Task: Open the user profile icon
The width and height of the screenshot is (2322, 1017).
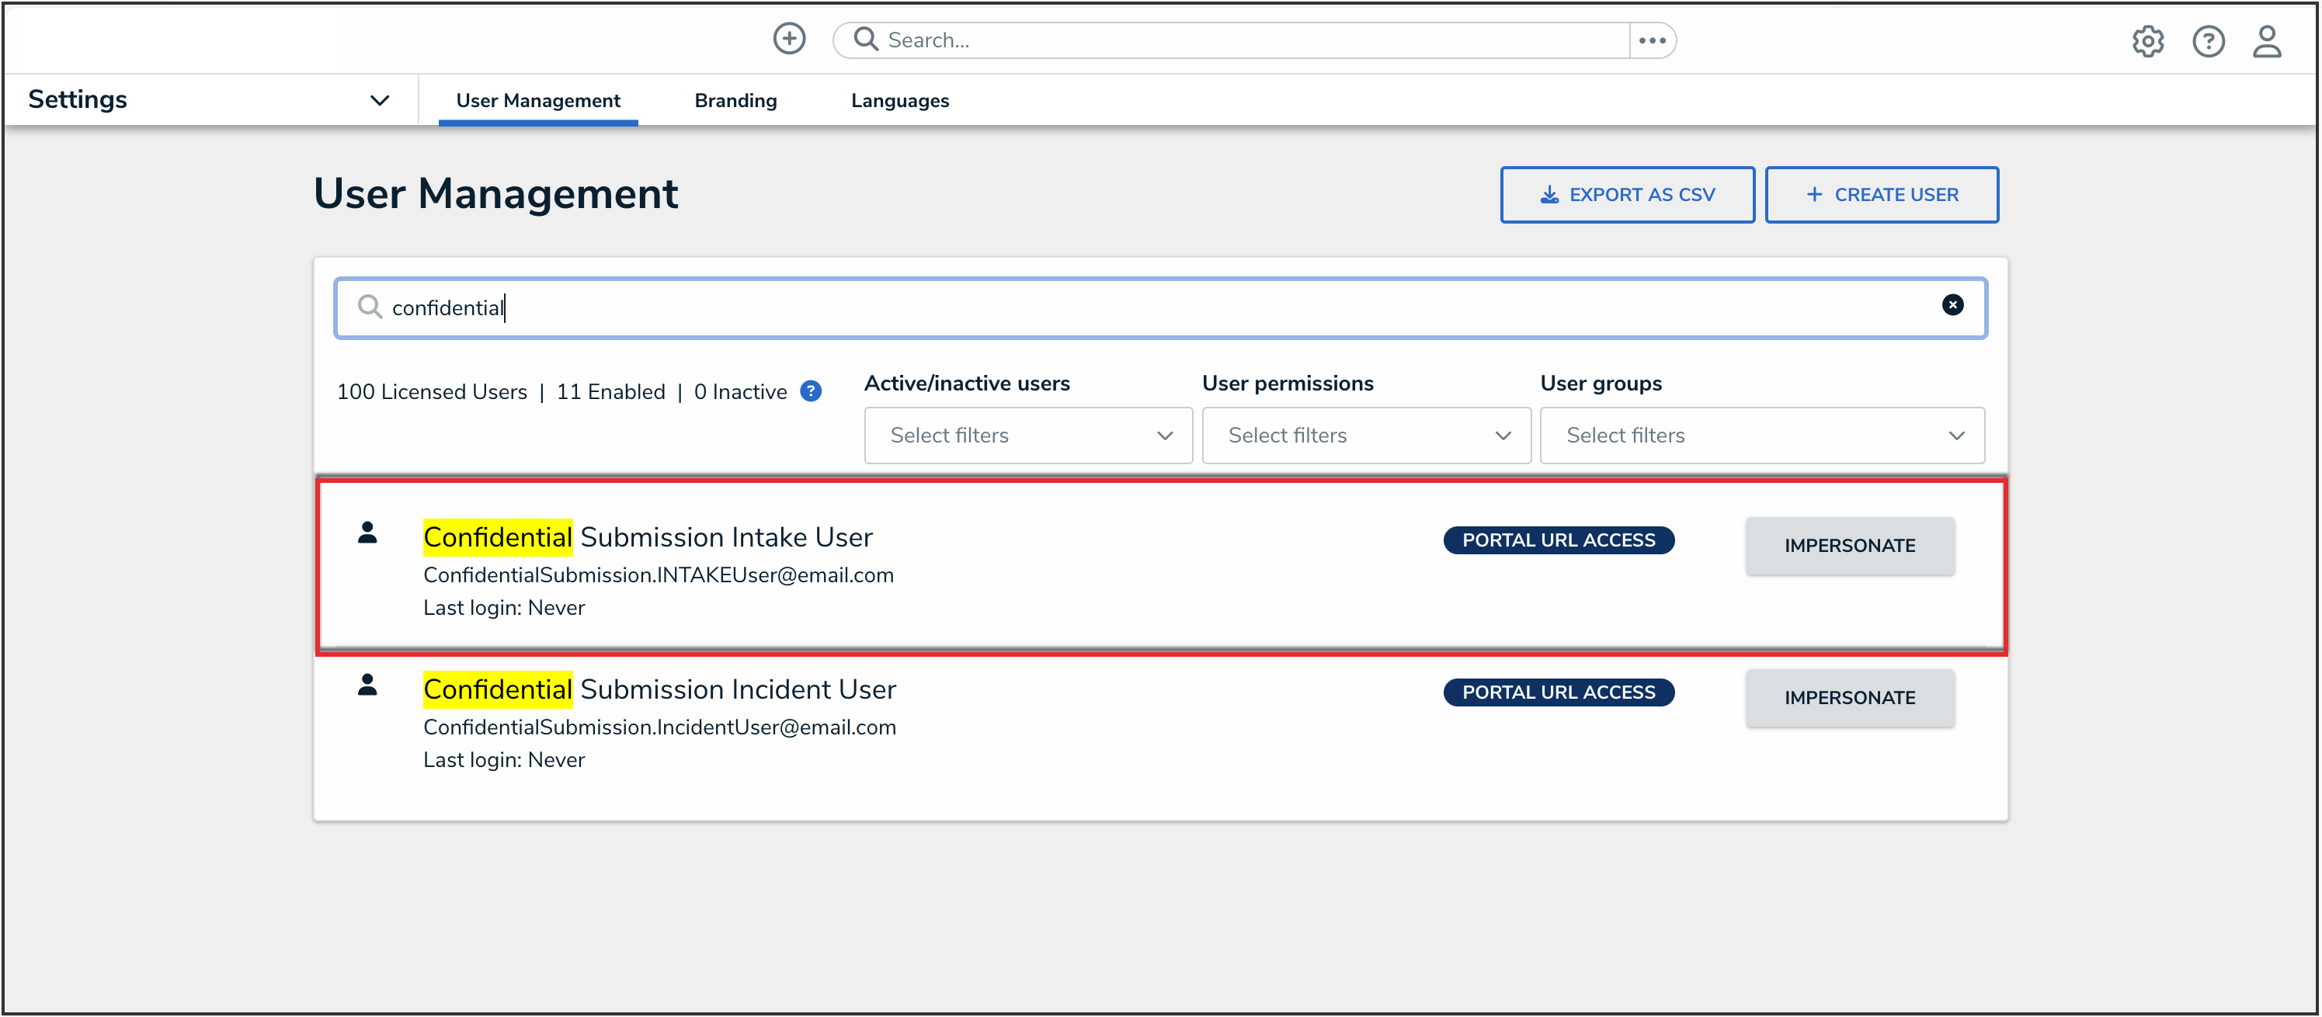Action: pyautogui.click(x=2266, y=41)
